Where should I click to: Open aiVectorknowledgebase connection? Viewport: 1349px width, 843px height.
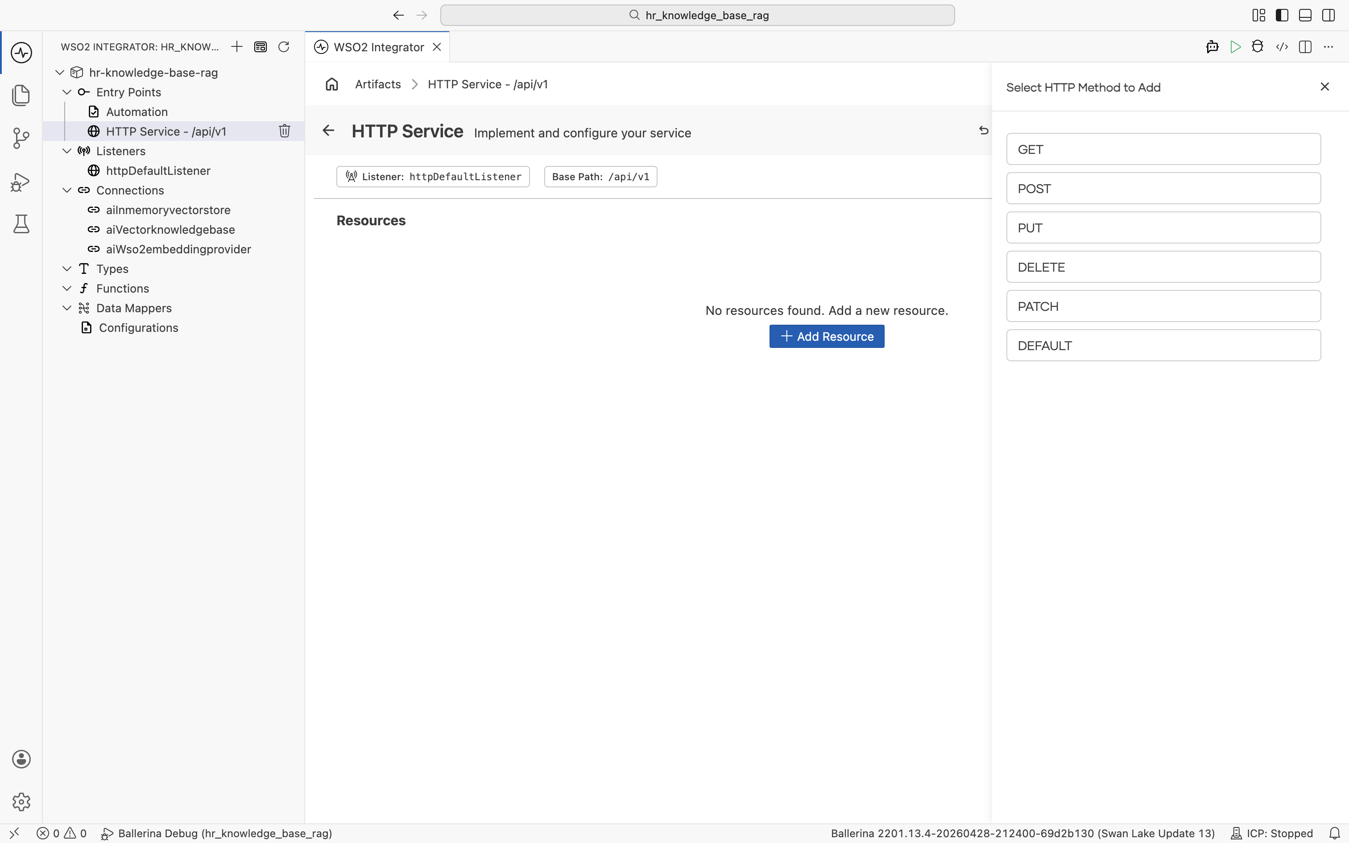174,229
